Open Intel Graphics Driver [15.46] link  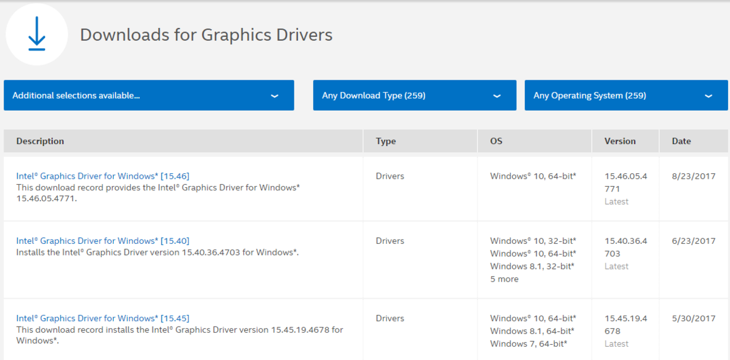pos(103,176)
